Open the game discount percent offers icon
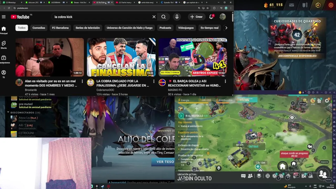The width and height of the screenshot is (336, 189). (x=312, y=101)
